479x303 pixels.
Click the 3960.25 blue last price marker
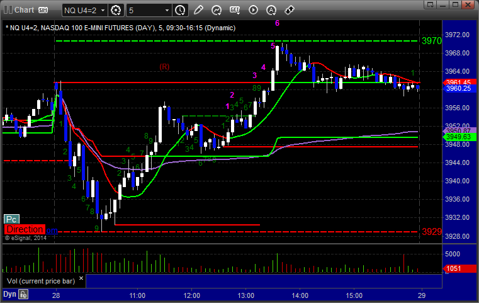pos(459,88)
